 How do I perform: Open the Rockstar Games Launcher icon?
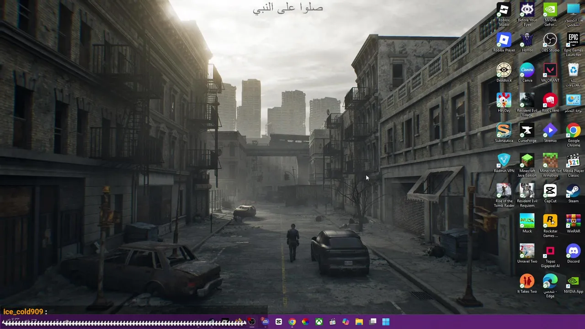(x=550, y=225)
